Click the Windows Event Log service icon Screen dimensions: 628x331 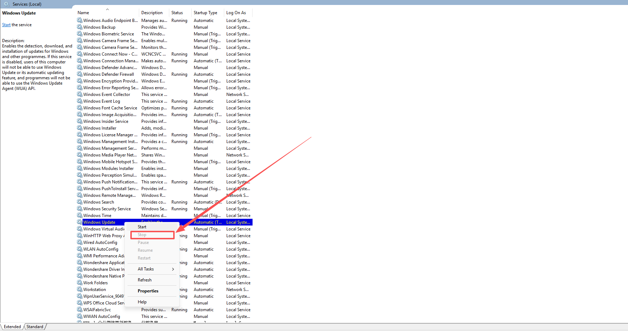tap(80, 101)
